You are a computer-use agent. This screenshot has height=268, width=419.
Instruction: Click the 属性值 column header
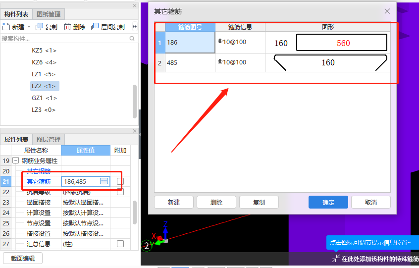coord(86,150)
